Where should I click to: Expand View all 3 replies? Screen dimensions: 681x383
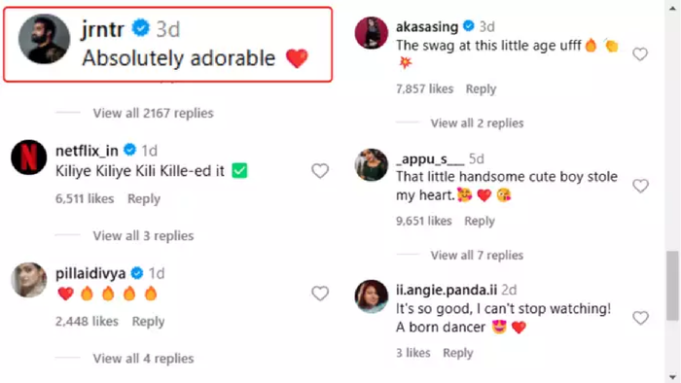coord(143,236)
